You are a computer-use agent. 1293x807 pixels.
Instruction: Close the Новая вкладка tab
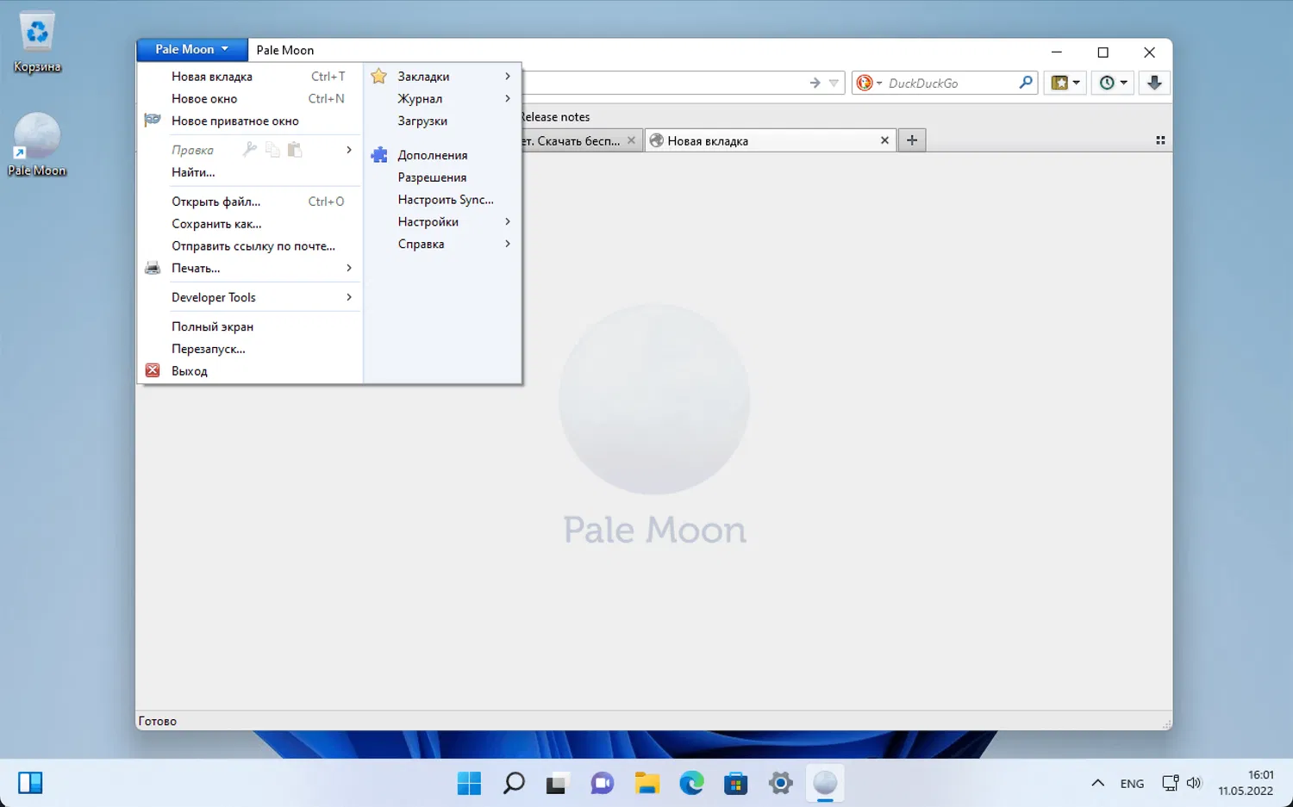pos(884,140)
